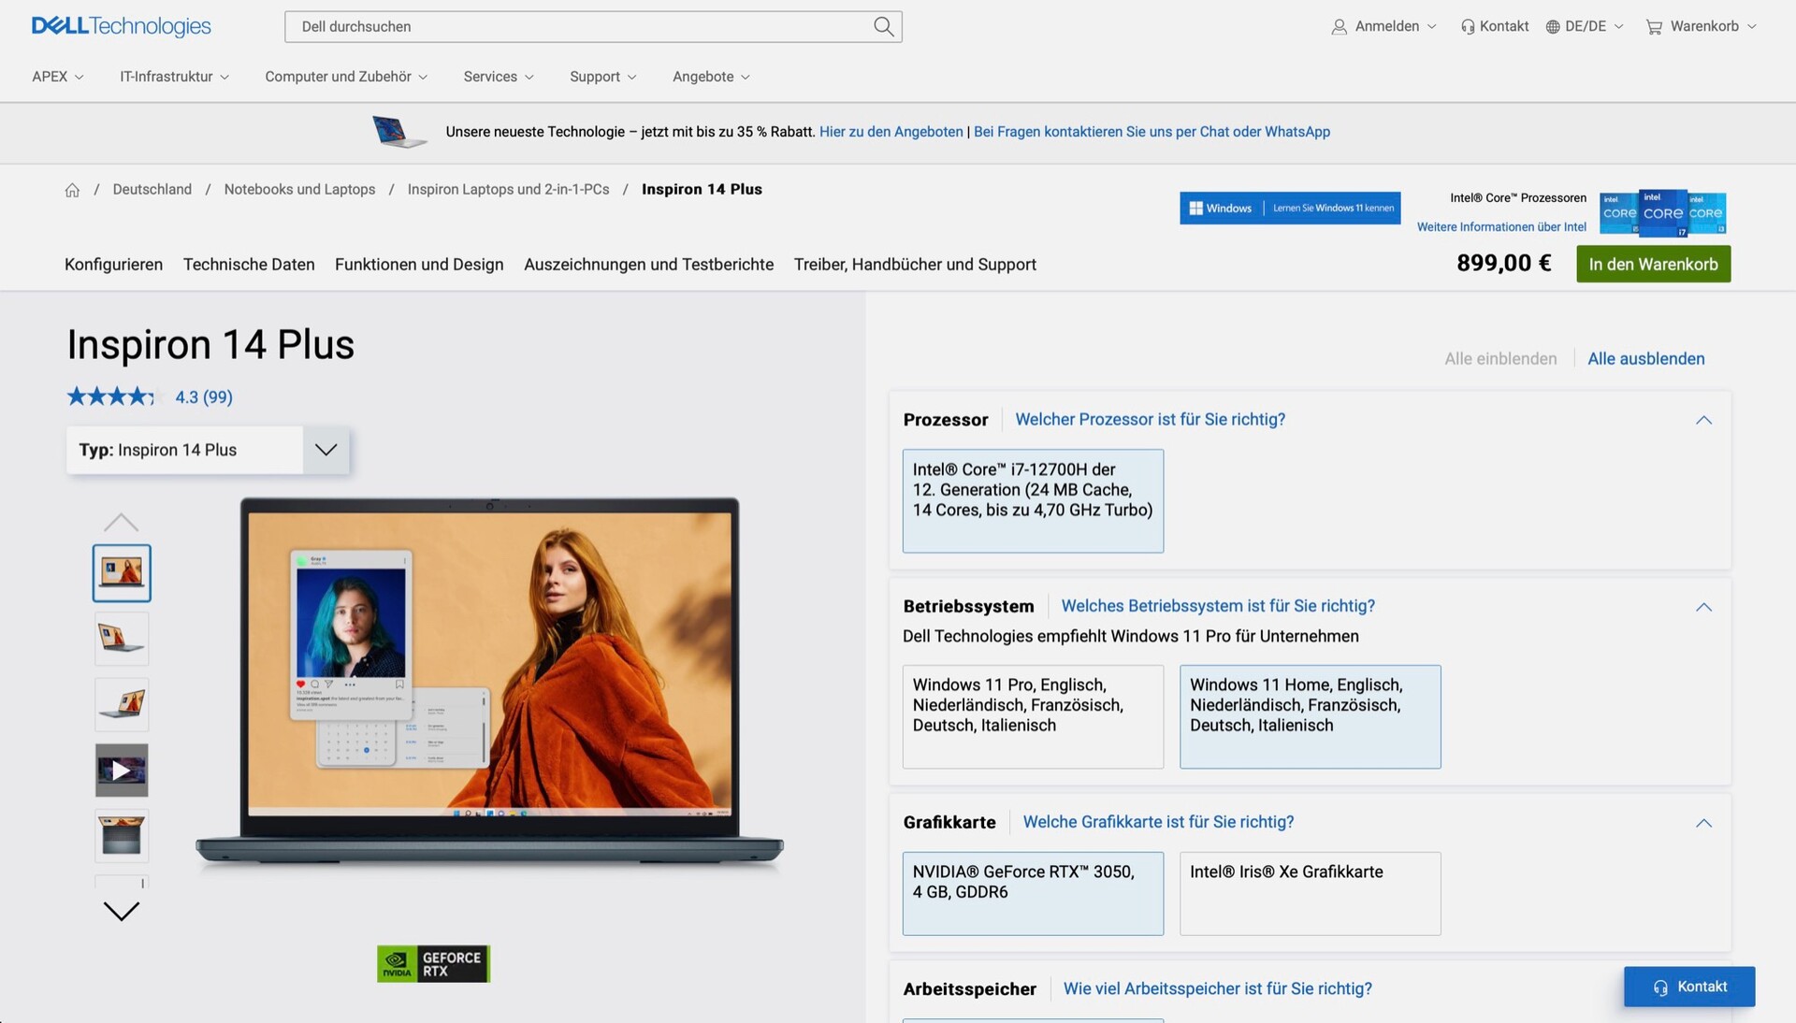Image resolution: width=1796 pixels, height=1023 pixels.
Task: Click the home breadcrumb icon
Action: coord(72,190)
